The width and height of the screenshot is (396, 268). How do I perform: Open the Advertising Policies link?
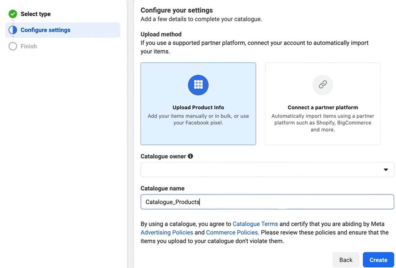click(167, 232)
